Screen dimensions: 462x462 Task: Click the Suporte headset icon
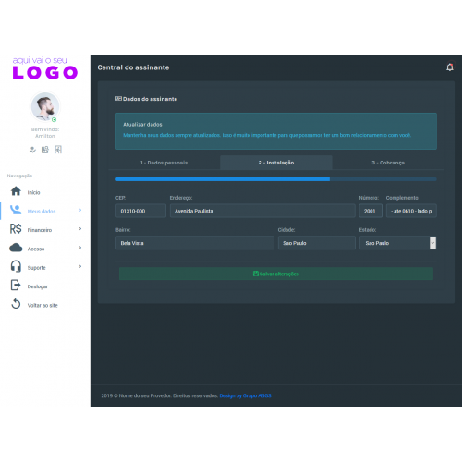[16, 266]
